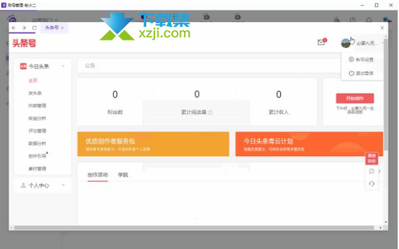This screenshot has height=249, width=399.
Task: Open 素材管理 in the sidebar
Action: click(x=37, y=169)
